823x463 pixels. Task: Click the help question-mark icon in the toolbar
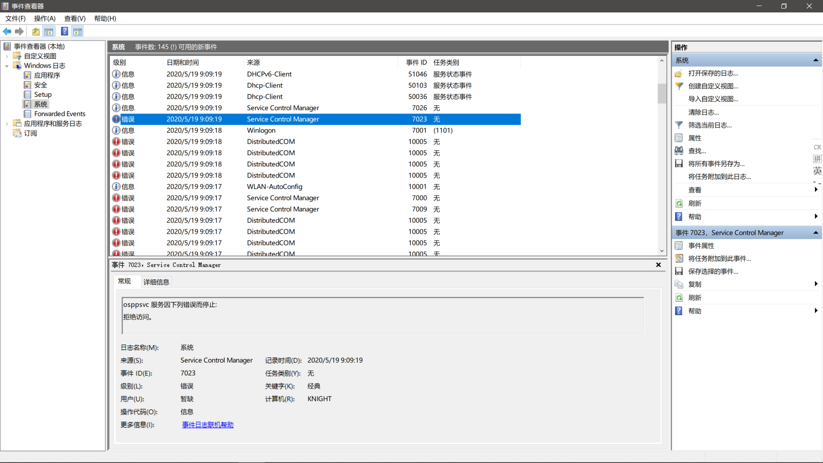pyautogui.click(x=64, y=31)
